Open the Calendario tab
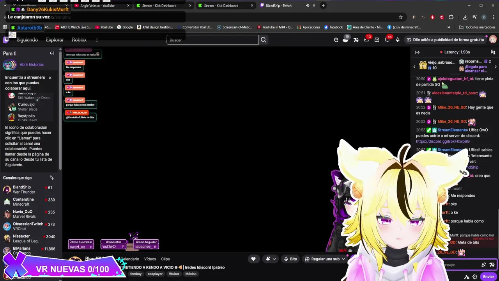 click(130, 259)
